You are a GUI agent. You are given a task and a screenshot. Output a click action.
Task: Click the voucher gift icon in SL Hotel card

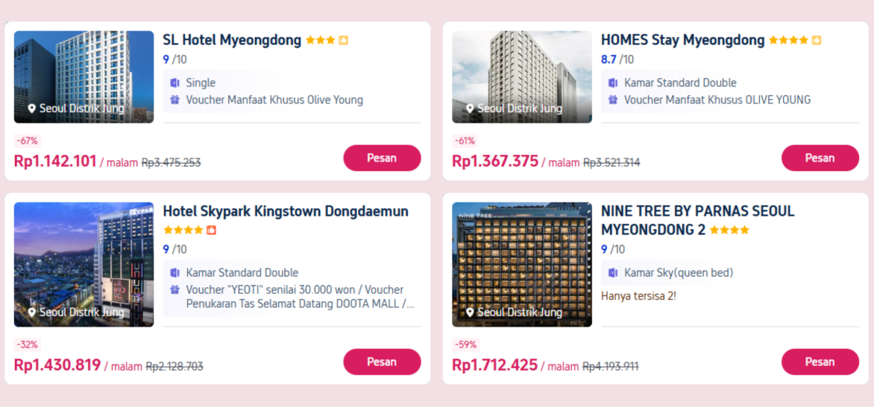click(175, 100)
